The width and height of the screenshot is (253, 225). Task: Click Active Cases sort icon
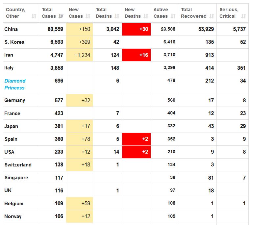173,16
